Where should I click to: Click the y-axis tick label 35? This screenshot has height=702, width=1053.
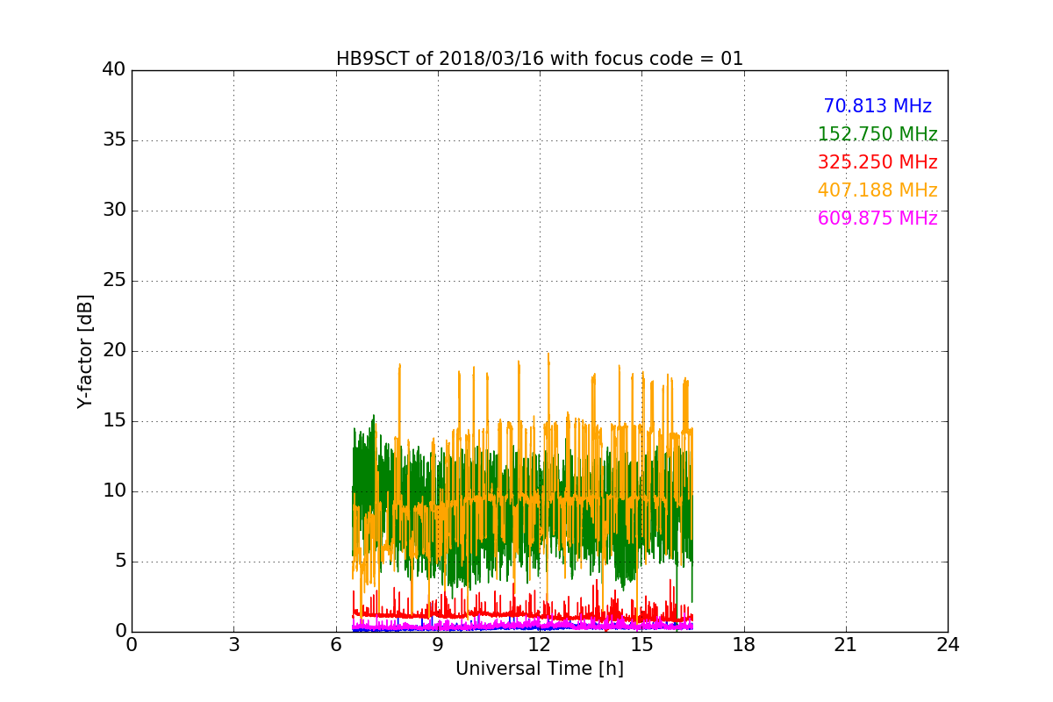coord(114,140)
